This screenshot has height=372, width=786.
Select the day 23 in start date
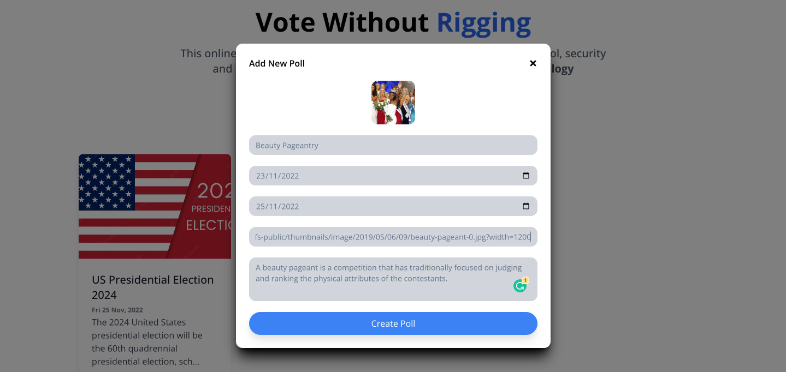[261, 176]
